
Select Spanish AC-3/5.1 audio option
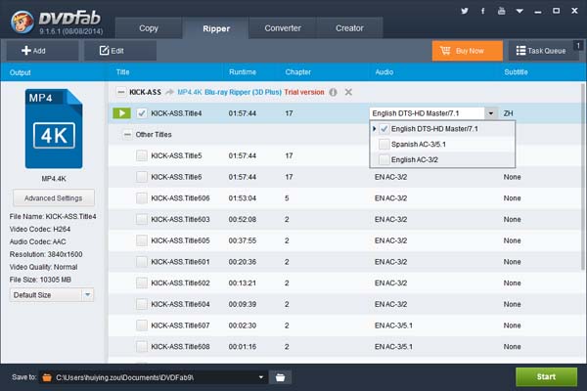442,144
